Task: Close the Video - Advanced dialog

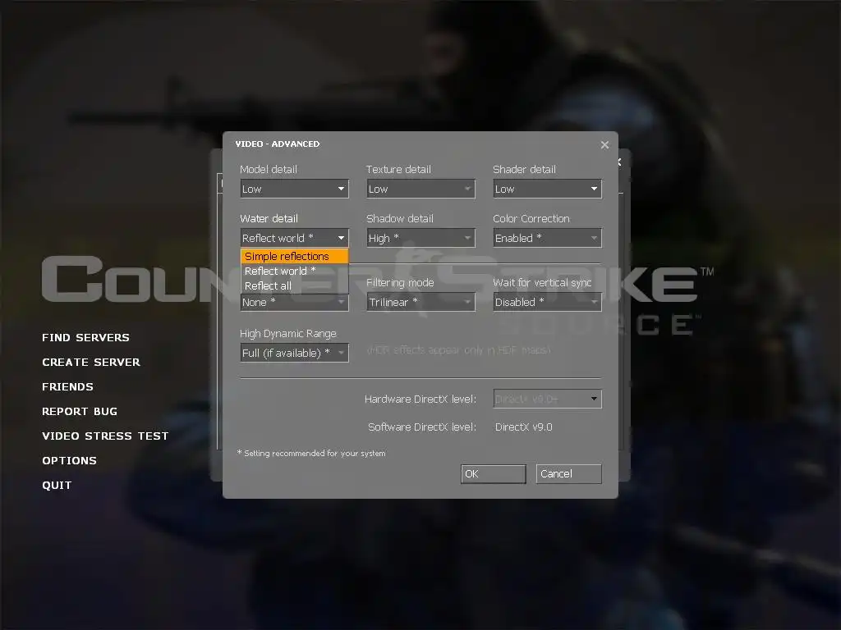Action: point(604,144)
